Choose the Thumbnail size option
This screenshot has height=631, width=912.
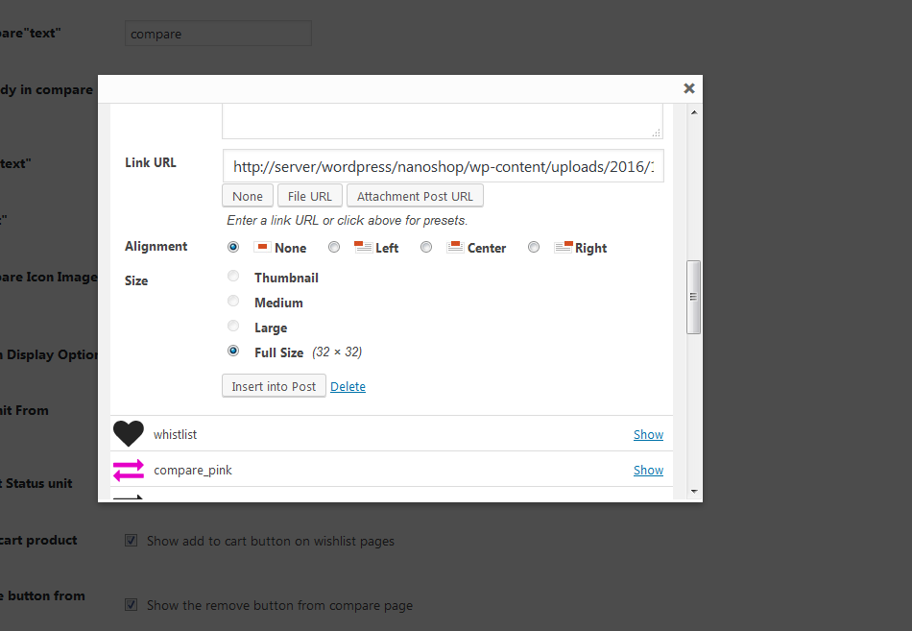pyautogui.click(x=233, y=277)
